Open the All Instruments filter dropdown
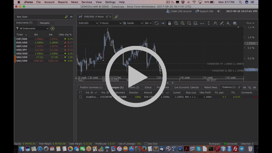 [32, 28]
